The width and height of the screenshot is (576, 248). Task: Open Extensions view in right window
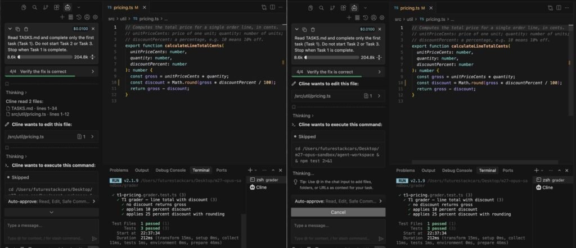pyautogui.click(x=344, y=8)
